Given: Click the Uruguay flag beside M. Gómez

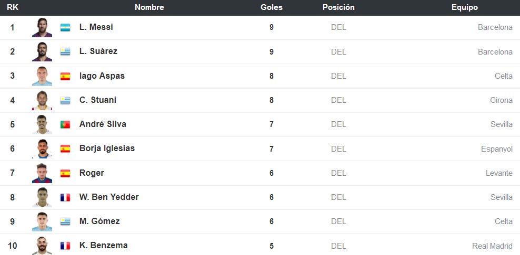Looking at the screenshot, I should pyautogui.click(x=65, y=221).
